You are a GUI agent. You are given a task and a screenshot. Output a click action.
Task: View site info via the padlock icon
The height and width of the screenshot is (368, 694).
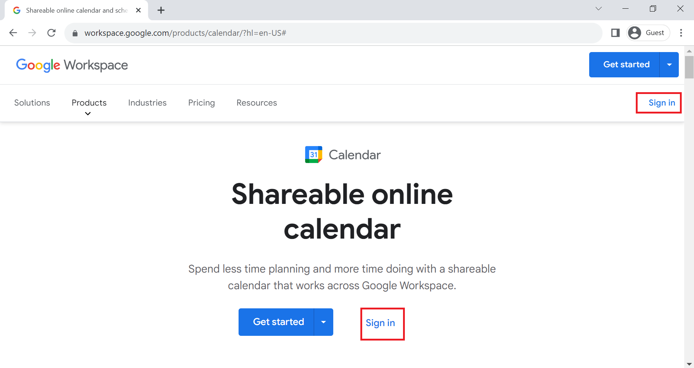coord(75,33)
